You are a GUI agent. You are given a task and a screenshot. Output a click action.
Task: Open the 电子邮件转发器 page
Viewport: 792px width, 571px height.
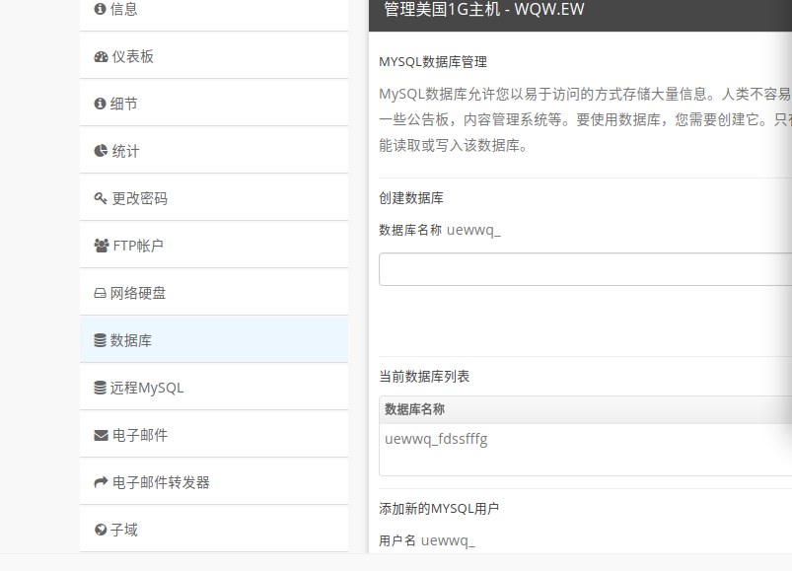(x=214, y=482)
